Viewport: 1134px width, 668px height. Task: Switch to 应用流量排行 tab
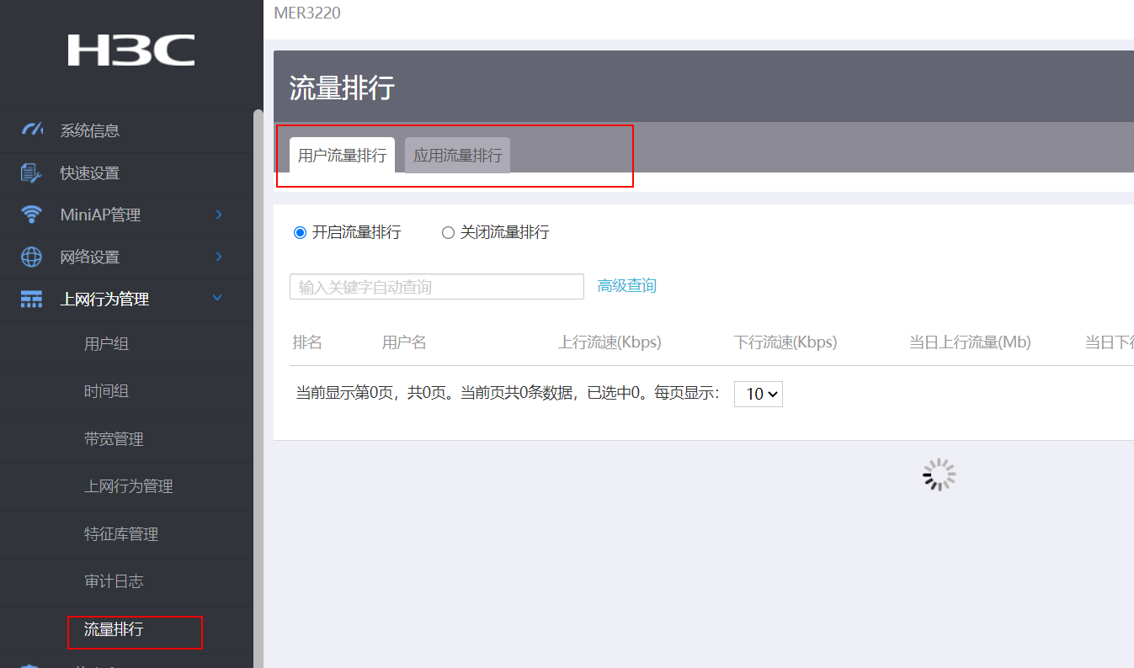point(458,156)
